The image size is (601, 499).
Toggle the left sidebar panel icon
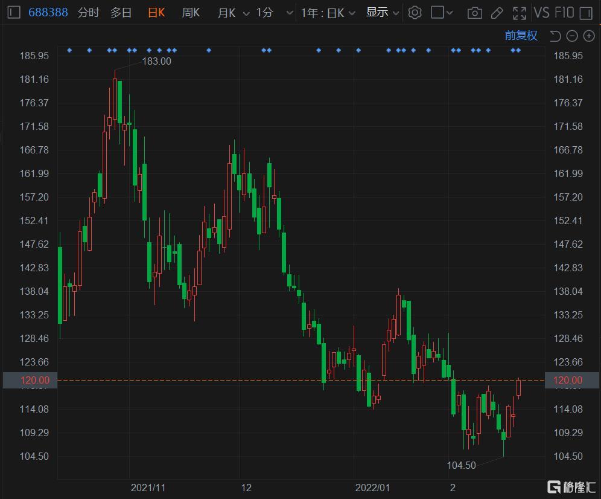[14, 13]
